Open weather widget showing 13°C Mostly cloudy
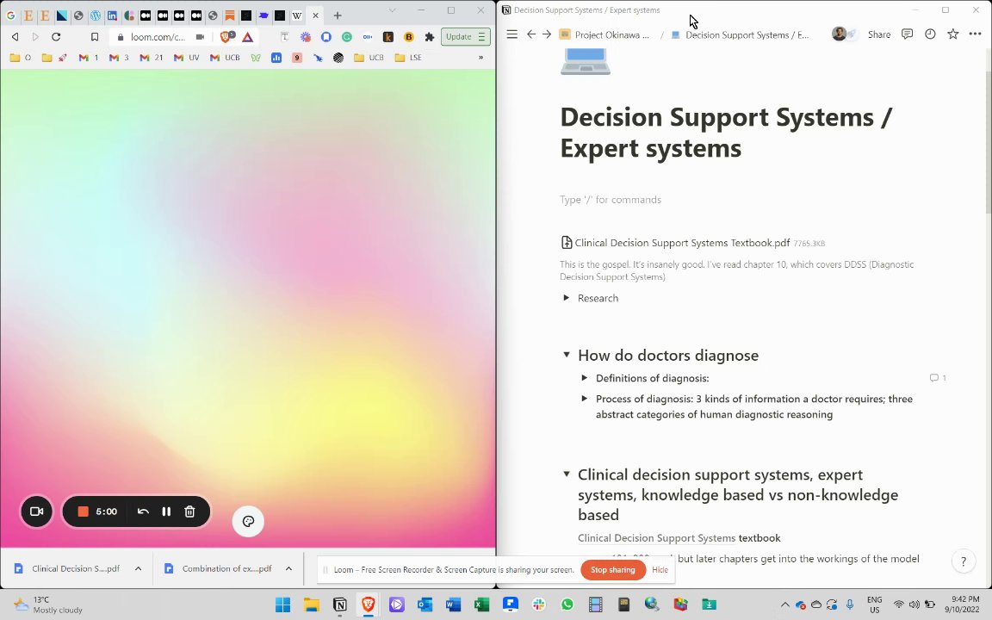992x620 pixels. (49, 604)
